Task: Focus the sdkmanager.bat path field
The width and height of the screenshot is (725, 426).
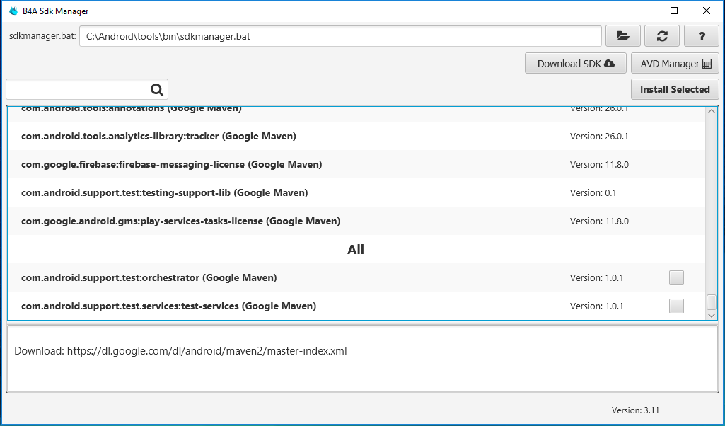Action: (x=340, y=36)
